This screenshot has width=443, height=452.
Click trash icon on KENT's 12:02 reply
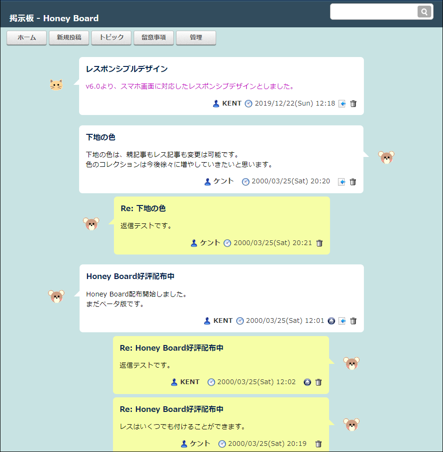point(318,382)
